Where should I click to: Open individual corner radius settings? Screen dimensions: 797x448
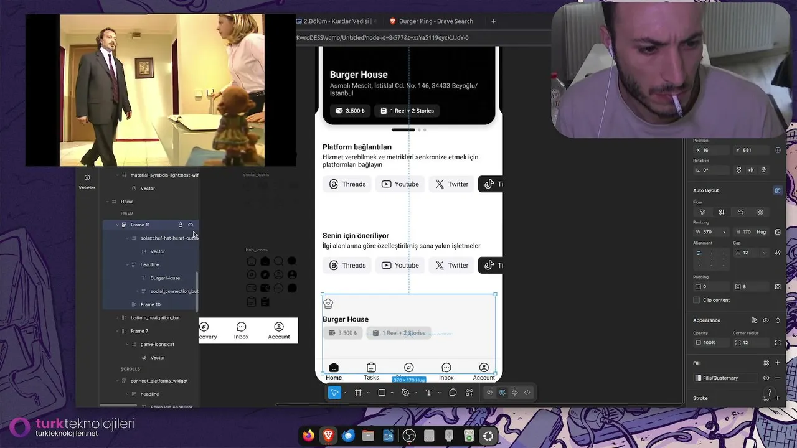pyautogui.click(x=778, y=343)
